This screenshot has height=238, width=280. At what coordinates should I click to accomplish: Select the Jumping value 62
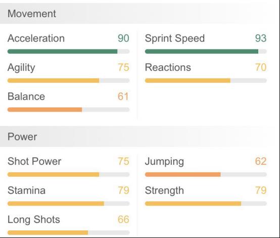(261, 161)
